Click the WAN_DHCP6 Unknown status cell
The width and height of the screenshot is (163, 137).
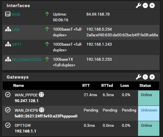[149, 113]
